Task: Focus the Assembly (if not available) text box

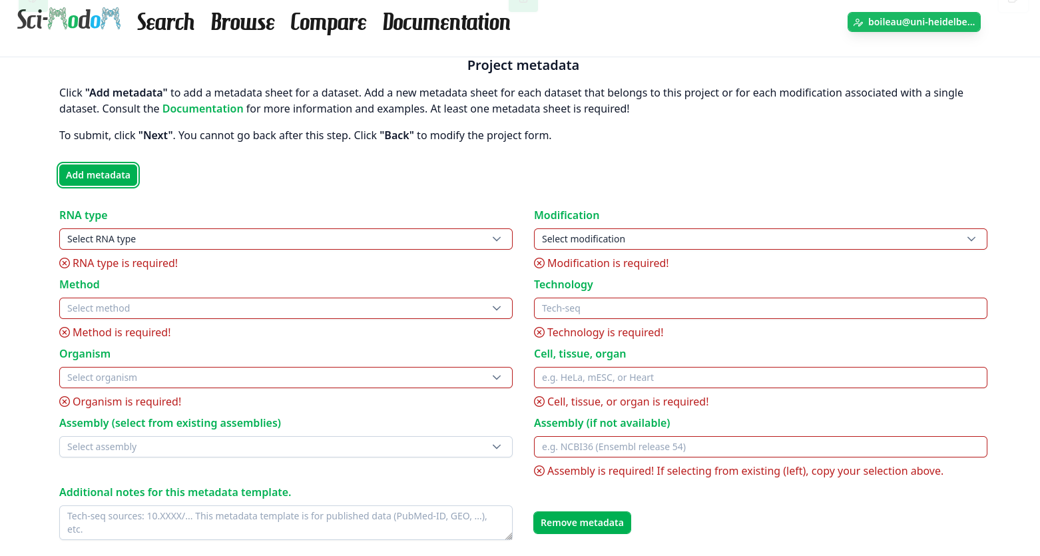Action: coord(760,447)
